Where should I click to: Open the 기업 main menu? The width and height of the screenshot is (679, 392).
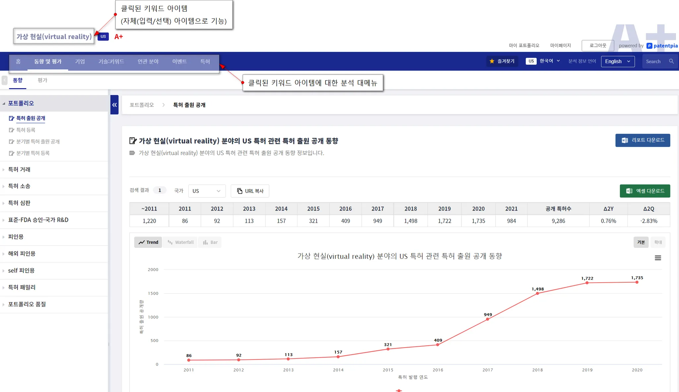(80, 62)
